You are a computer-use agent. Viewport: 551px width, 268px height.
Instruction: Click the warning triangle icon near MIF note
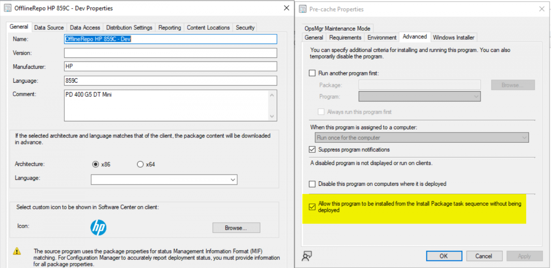point(17,252)
